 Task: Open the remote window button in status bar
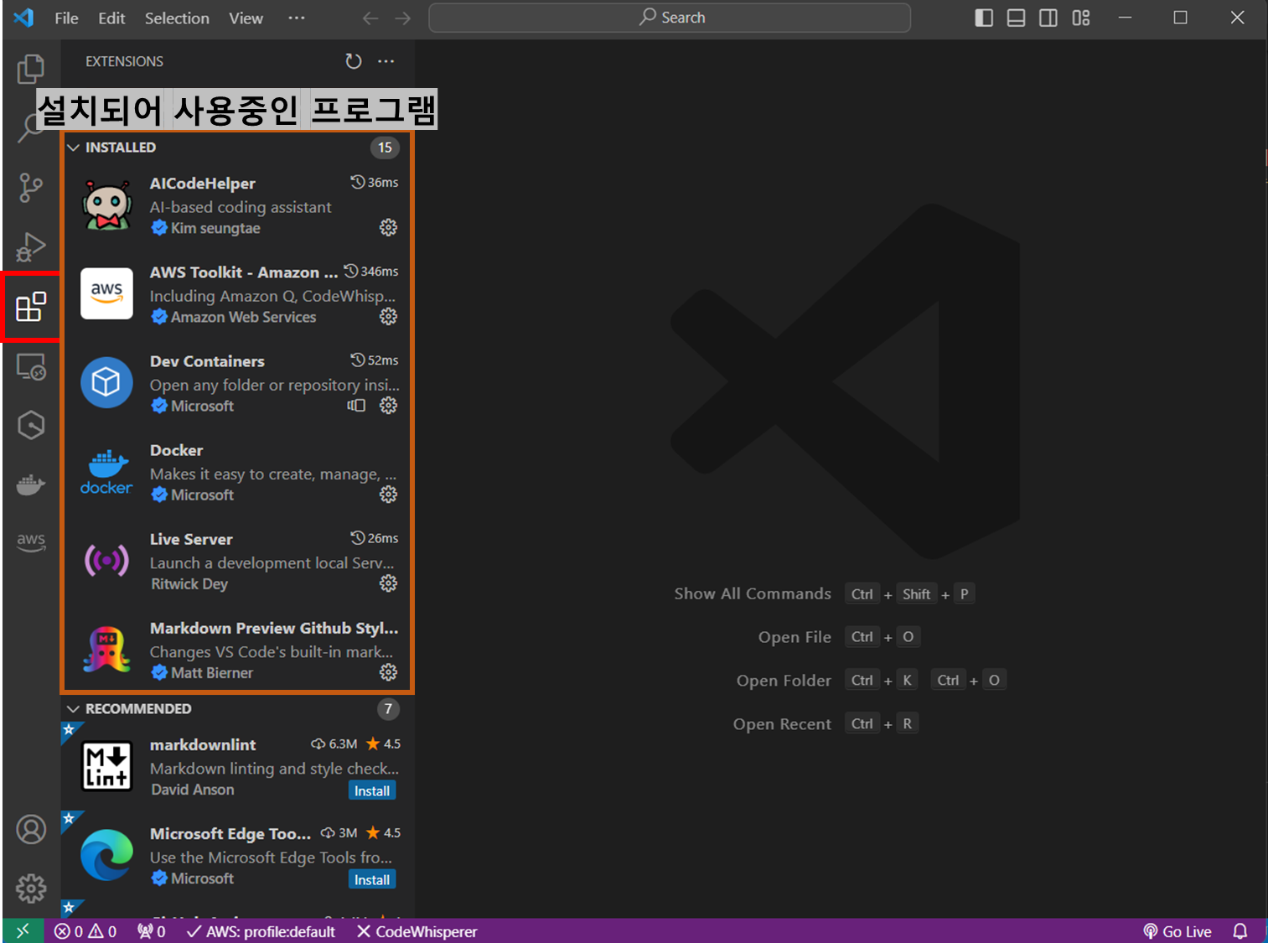click(23, 930)
